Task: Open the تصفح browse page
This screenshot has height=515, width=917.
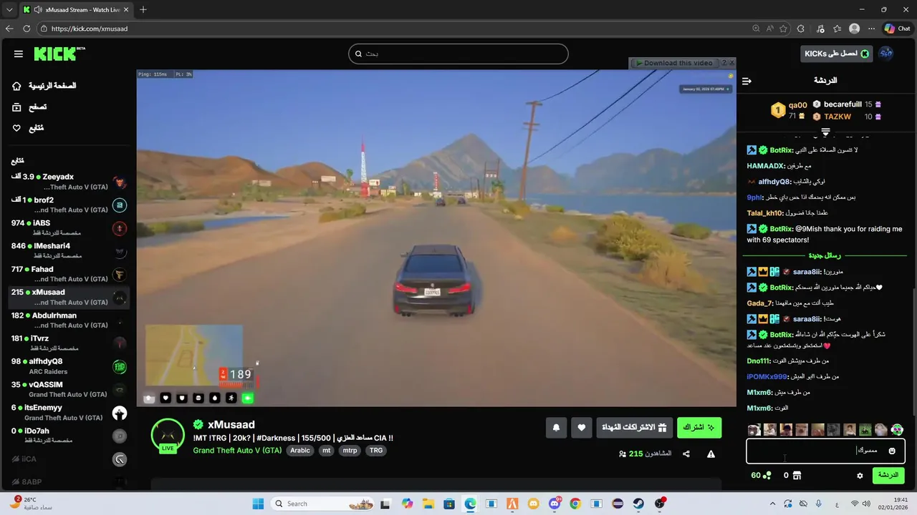Action: coord(29,107)
